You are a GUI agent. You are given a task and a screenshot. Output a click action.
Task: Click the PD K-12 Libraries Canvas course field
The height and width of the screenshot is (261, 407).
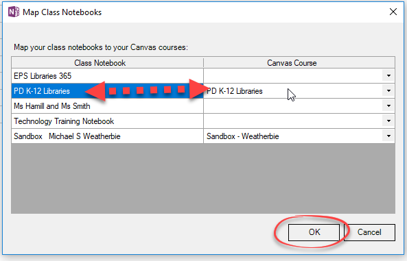click(x=293, y=90)
